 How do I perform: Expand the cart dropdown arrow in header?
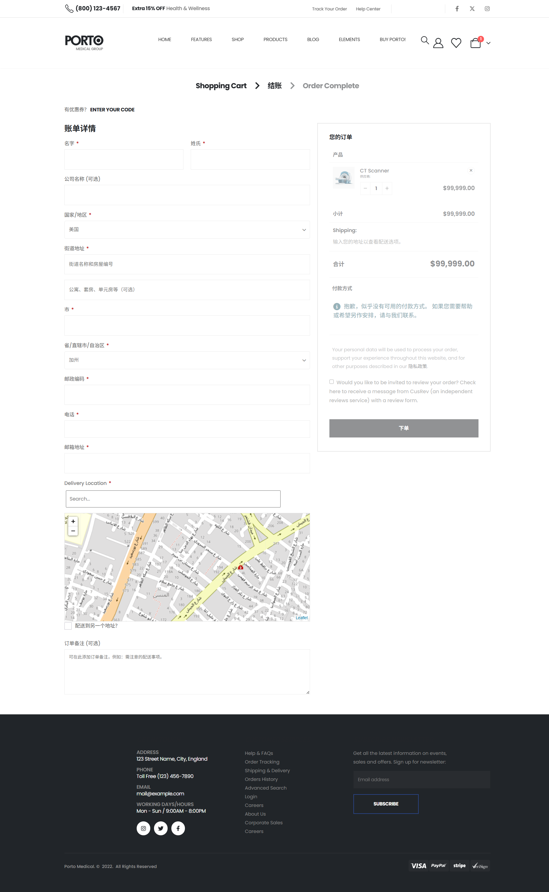488,43
